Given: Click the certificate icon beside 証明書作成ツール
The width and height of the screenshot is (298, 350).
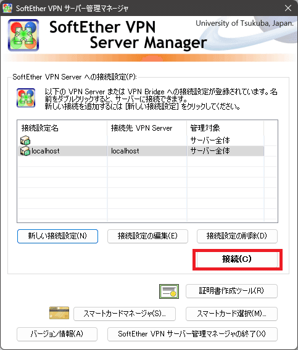Looking at the screenshot, I should point(169,291).
